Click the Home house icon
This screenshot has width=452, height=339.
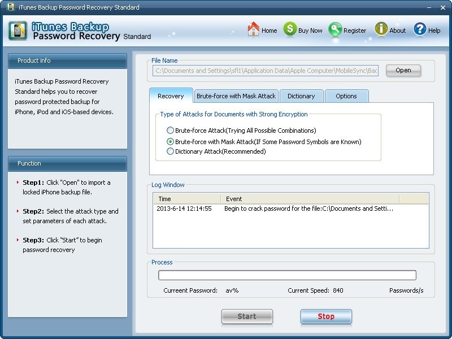(x=253, y=29)
